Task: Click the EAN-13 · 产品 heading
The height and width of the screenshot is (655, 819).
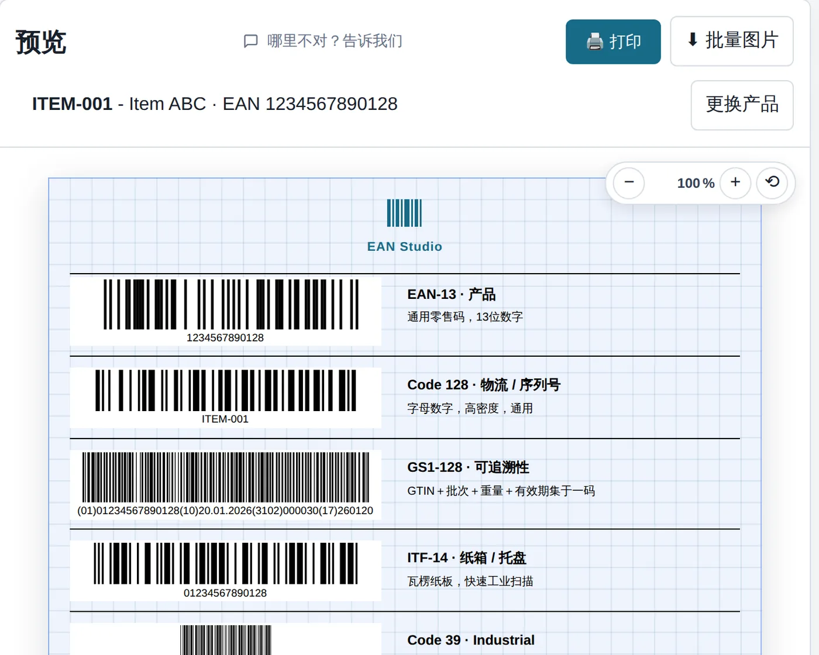Action: click(x=451, y=294)
